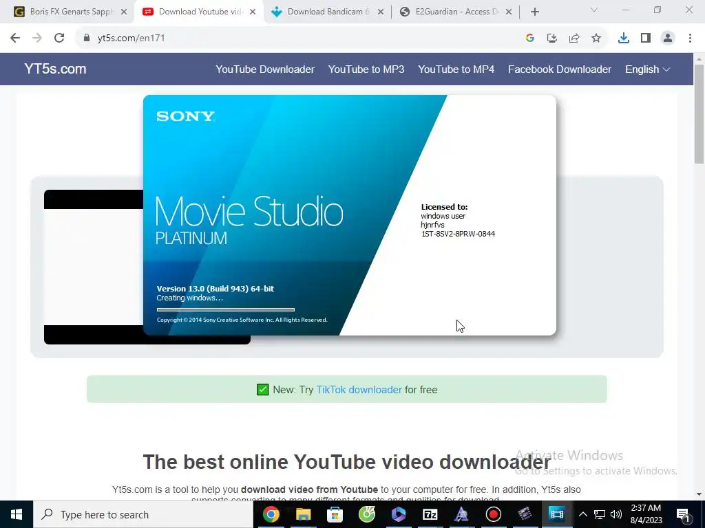705x528 pixels.
Task: Click the 'Licensed to:' label
Action: click(x=444, y=207)
